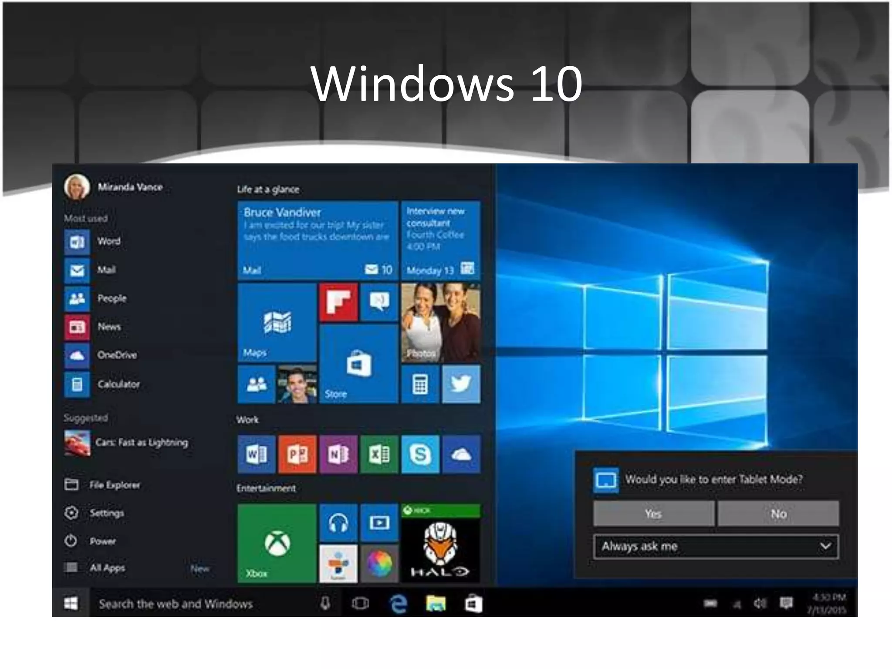Open the Twitter tile
This screenshot has width=892, height=669.
pos(461,384)
